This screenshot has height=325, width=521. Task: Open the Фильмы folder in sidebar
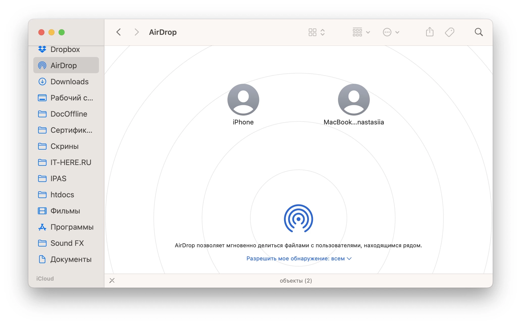65,211
